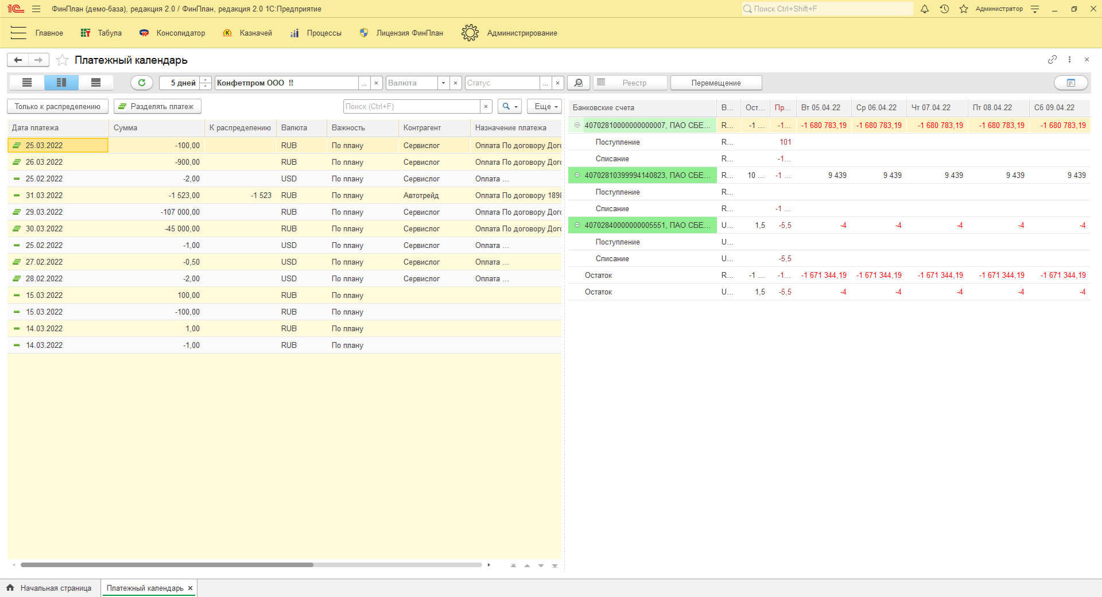Click into the list Поиск (Ctrl+F) field
Screen dimensions: 1102x597
pos(412,106)
